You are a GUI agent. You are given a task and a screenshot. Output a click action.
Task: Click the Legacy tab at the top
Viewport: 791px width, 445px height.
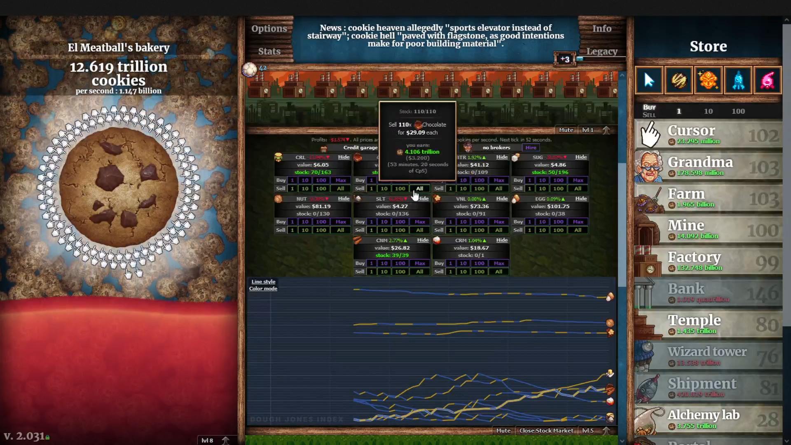(x=602, y=51)
